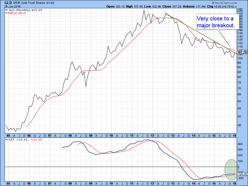Click the 60 label on price axis
Image resolution: width=248 pixels, height=186 pixels.
239,101
